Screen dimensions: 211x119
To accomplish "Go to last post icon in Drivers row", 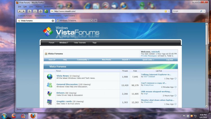I will (x=176, y=96).
